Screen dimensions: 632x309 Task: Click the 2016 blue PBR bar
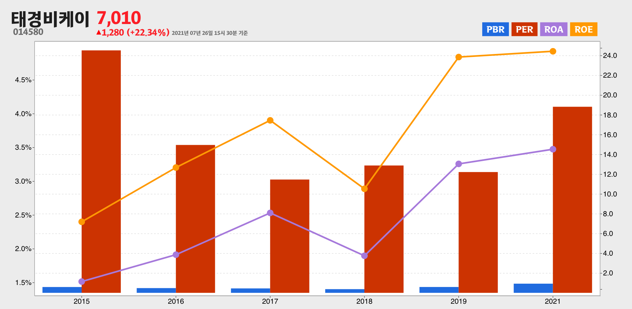156,290
